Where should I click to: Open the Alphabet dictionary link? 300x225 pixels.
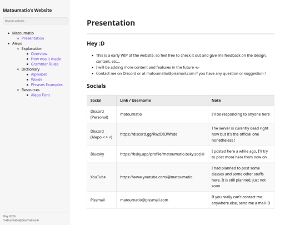tap(39, 74)
